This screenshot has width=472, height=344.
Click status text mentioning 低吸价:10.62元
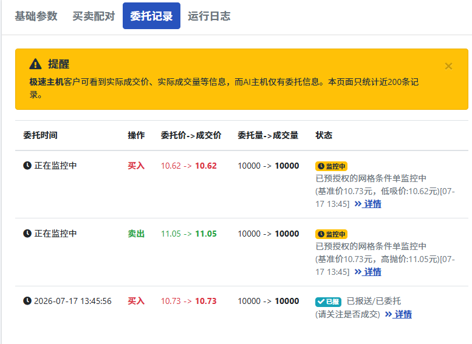pos(385,191)
